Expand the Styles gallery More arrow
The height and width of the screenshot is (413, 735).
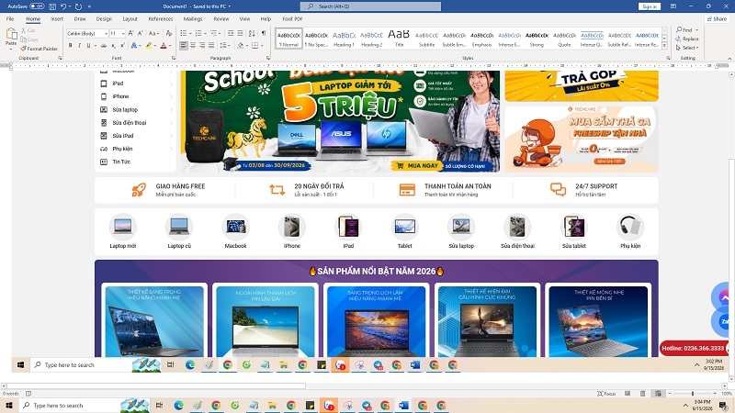(664, 46)
